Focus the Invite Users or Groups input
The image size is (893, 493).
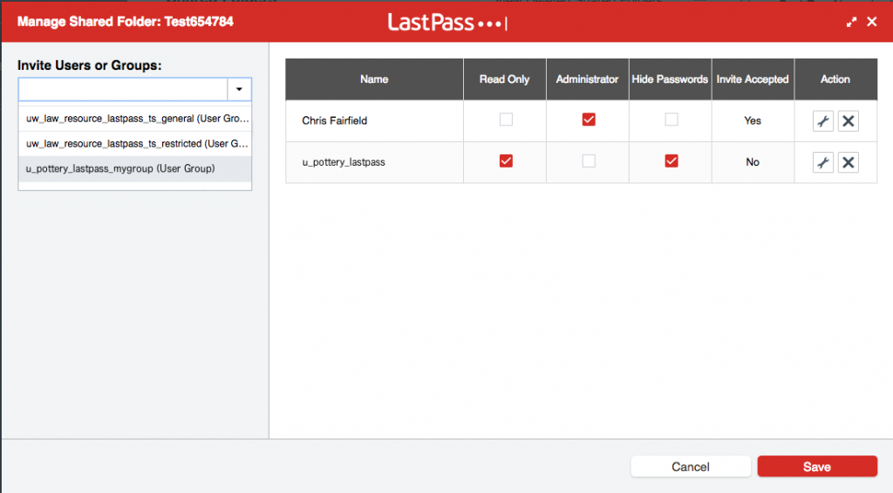pyautogui.click(x=123, y=90)
